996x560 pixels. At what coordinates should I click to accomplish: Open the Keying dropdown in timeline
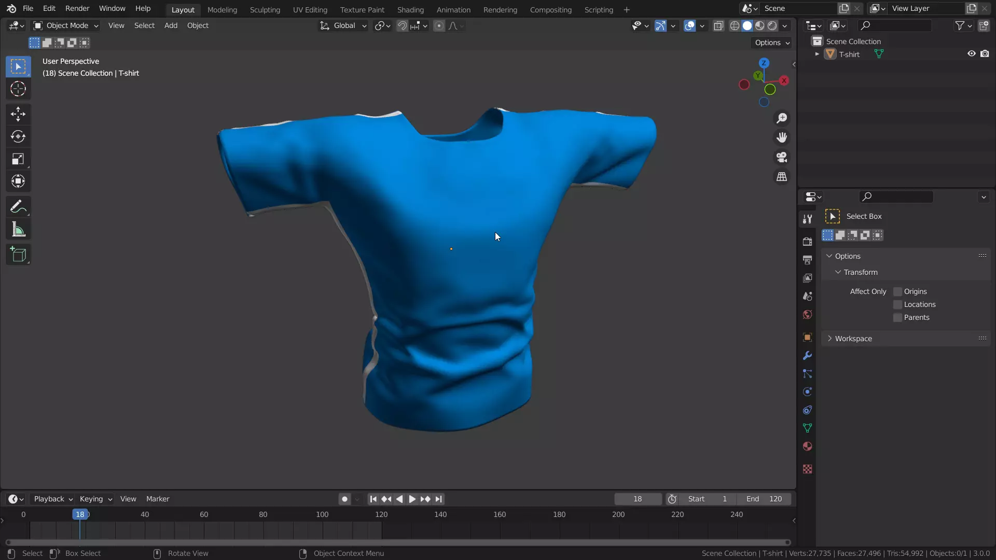click(96, 499)
